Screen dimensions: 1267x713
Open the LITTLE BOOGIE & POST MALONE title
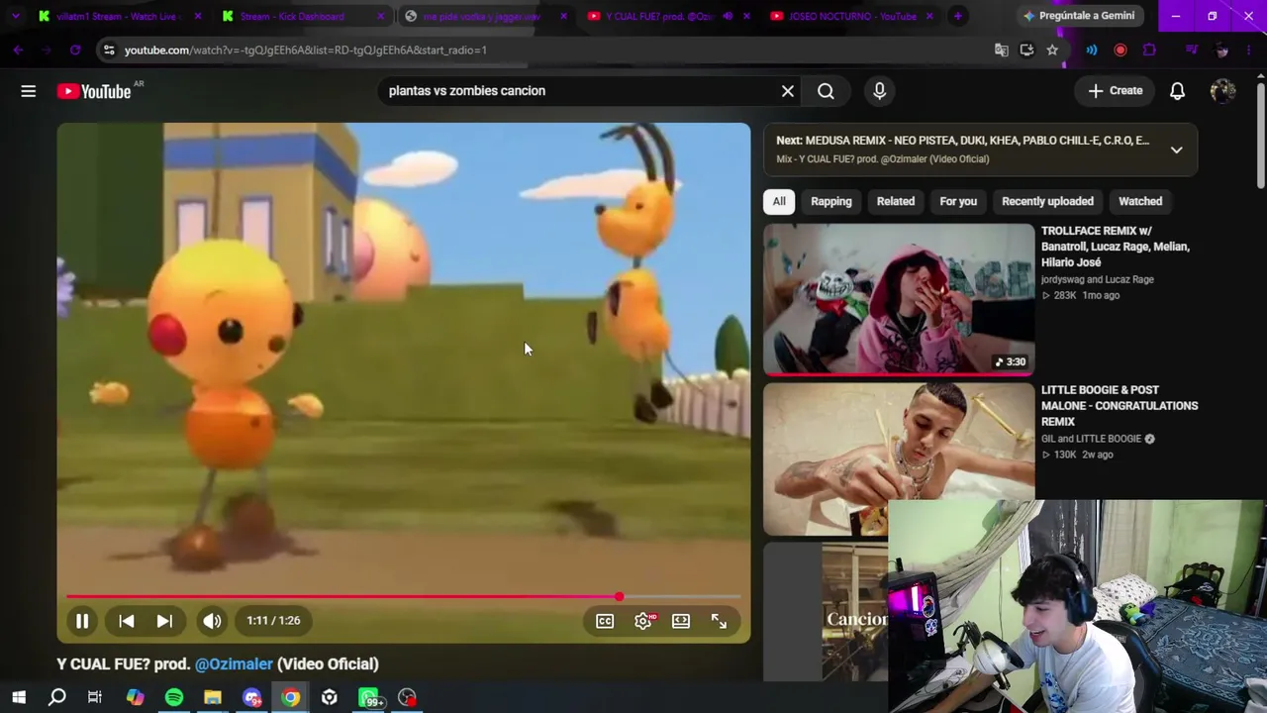coord(1120,406)
